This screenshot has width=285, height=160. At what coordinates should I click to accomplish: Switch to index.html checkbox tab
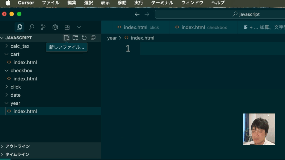[x=201, y=27]
